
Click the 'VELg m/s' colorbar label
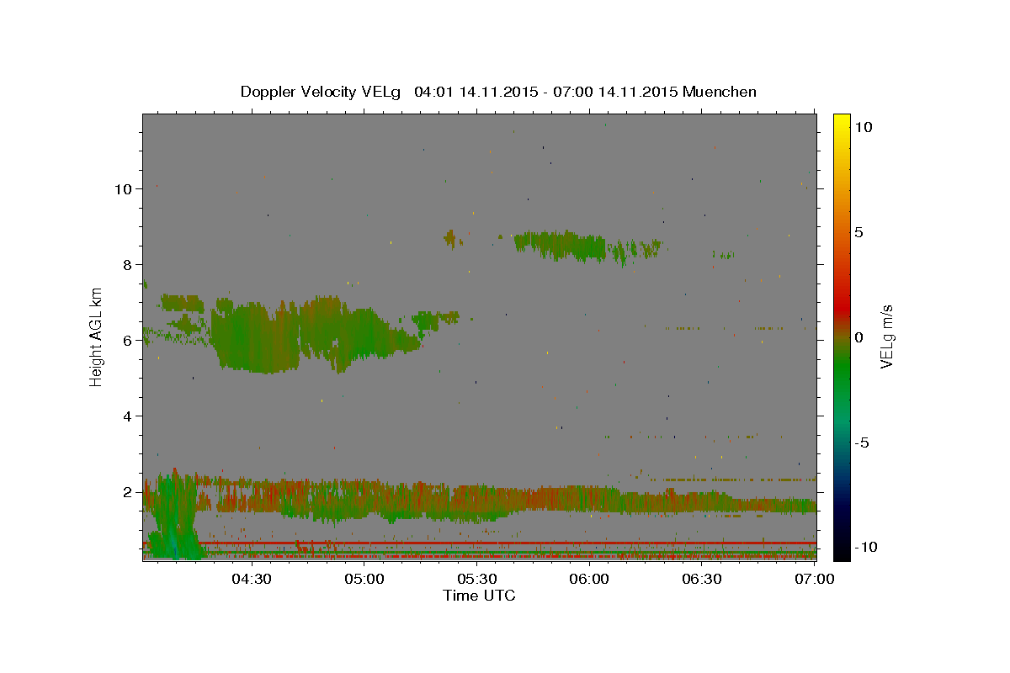[886, 336]
